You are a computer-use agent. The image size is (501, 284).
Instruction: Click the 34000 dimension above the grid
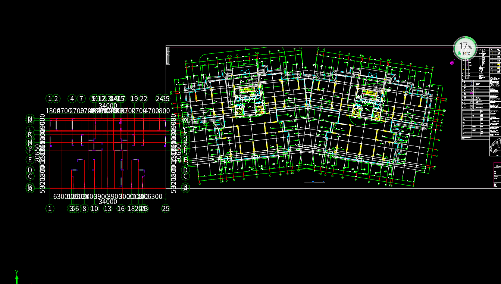108,106
